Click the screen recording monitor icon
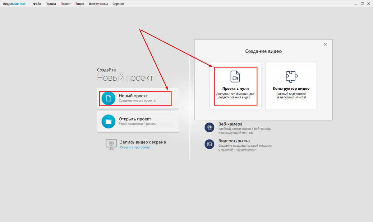373x222 pixels. pos(111,144)
